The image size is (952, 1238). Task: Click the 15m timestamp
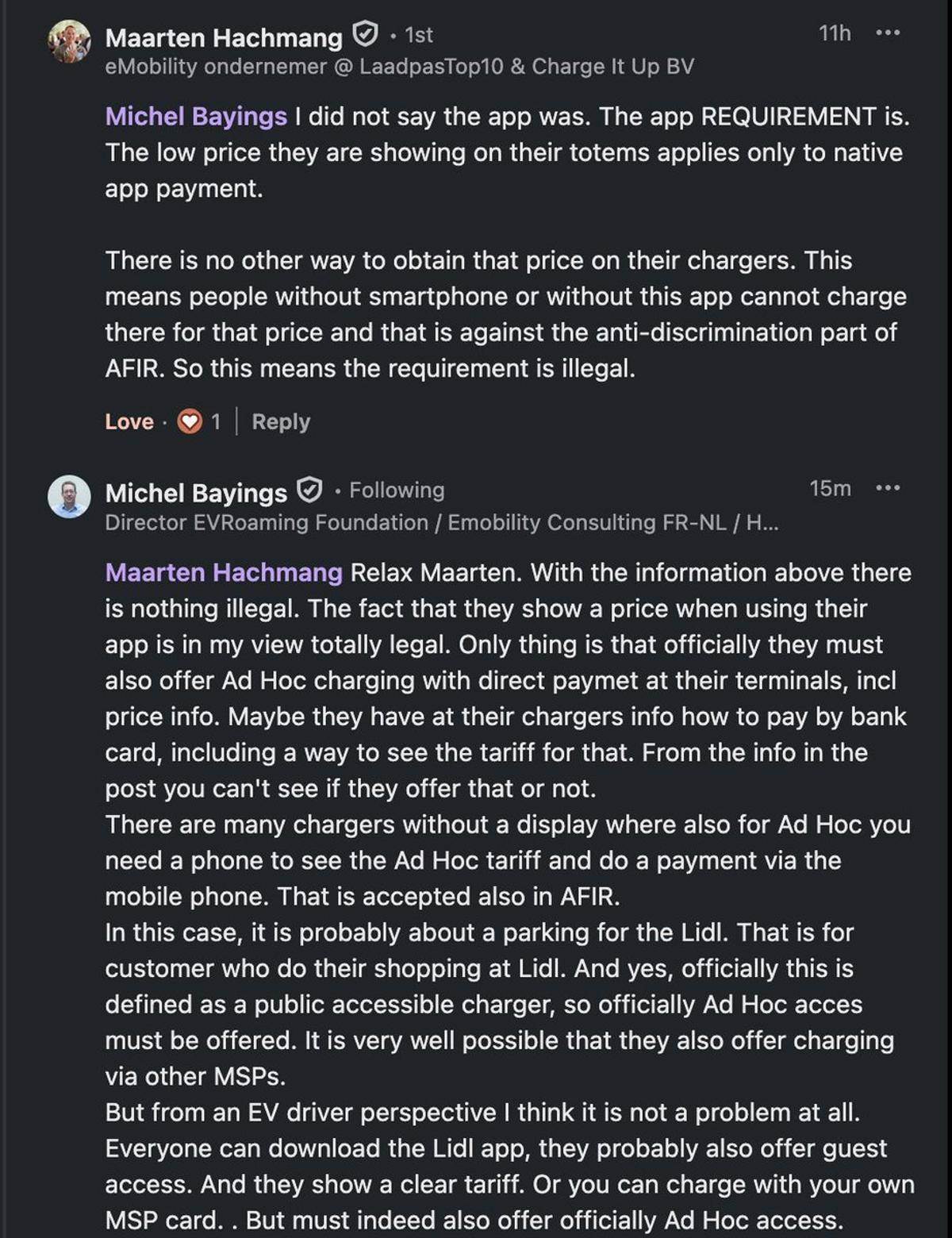tap(830, 488)
